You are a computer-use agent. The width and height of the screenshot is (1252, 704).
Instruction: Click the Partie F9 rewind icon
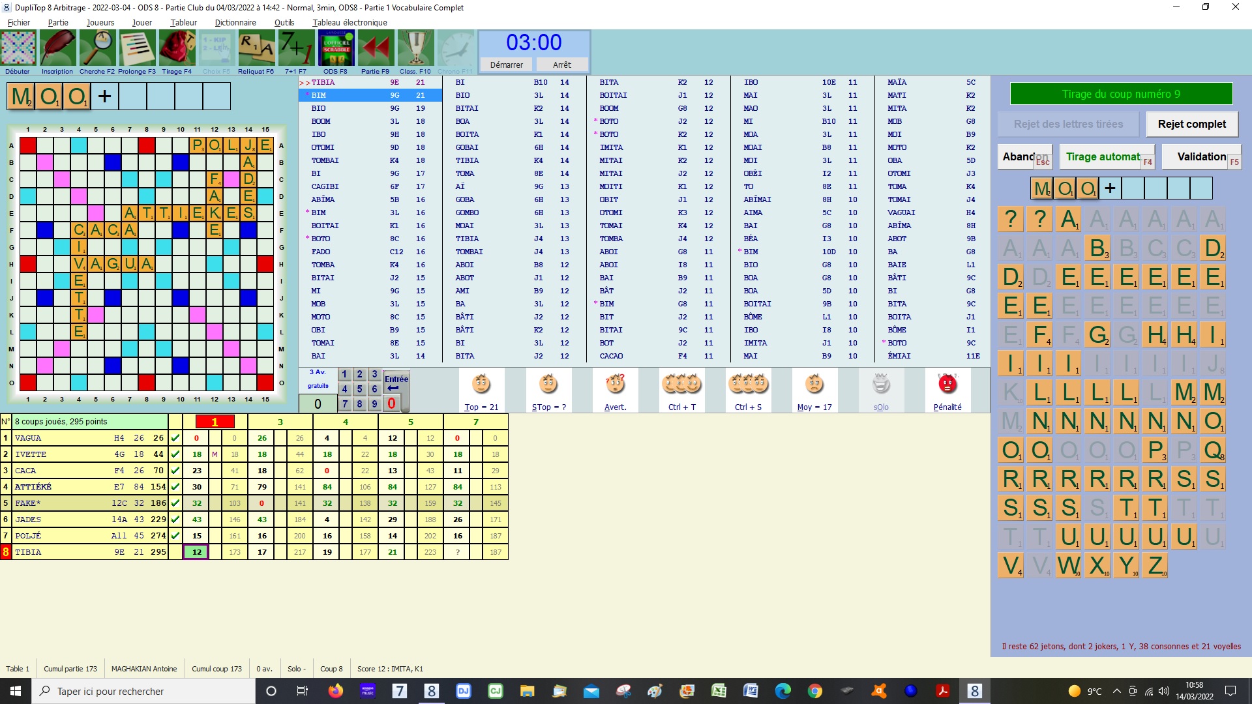375,49
